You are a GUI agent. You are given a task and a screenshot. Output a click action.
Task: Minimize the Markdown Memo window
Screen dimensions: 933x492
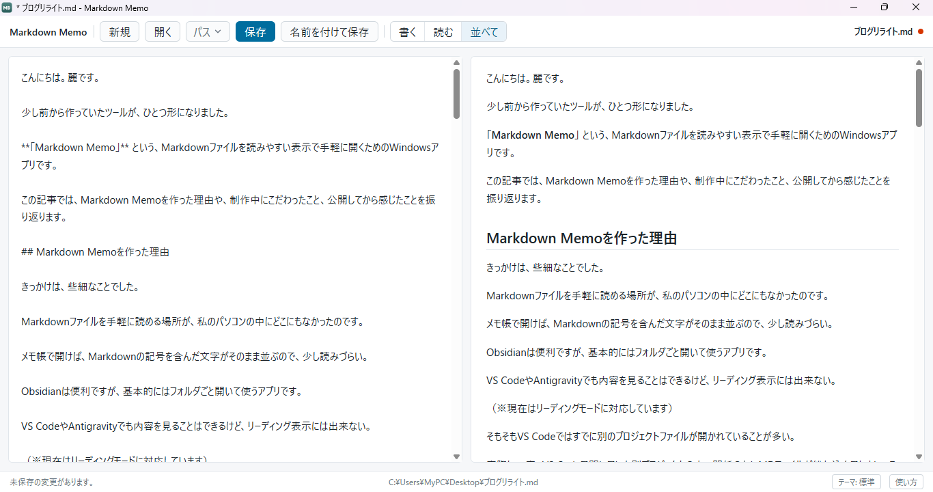coord(853,8)
